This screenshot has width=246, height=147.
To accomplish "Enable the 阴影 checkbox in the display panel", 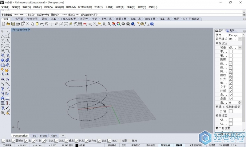I will (231, 60).
